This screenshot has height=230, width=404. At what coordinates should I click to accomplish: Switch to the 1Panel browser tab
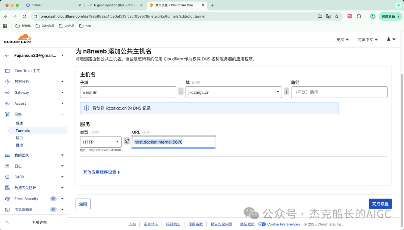point(53,5)
